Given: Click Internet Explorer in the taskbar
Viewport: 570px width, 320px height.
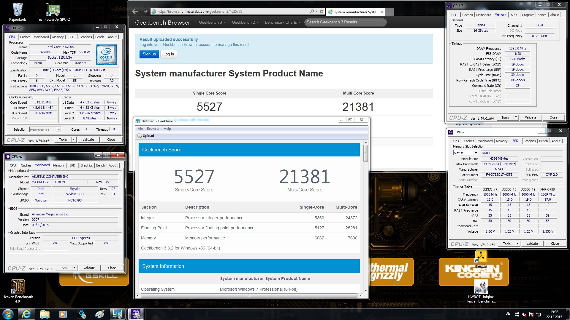Looking at the screenshot, I should (26, 314).
